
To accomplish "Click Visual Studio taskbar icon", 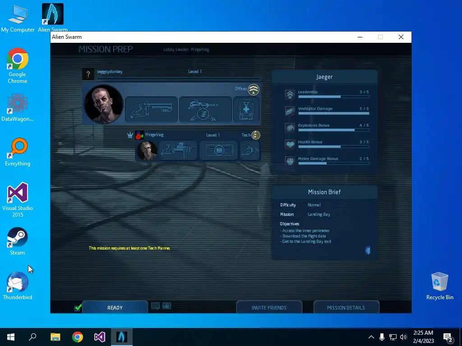I will pos(100,337).
